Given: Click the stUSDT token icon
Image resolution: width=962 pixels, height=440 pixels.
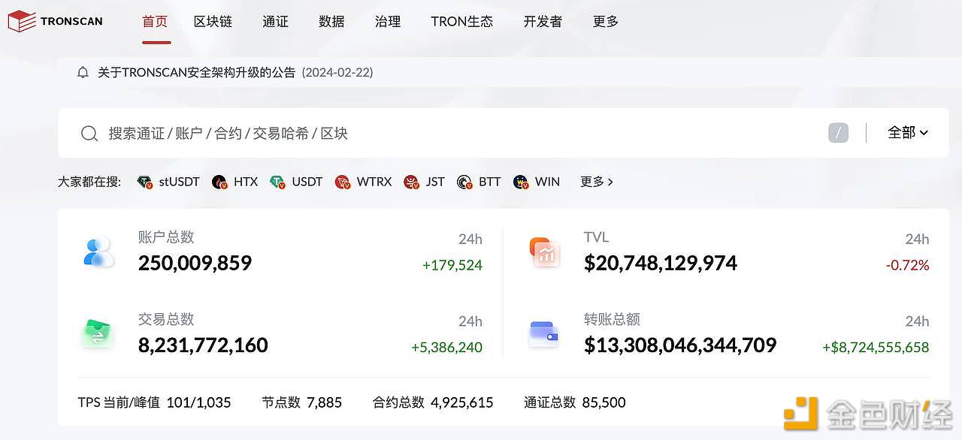Looking at the screenshot, I should (145, 182).
